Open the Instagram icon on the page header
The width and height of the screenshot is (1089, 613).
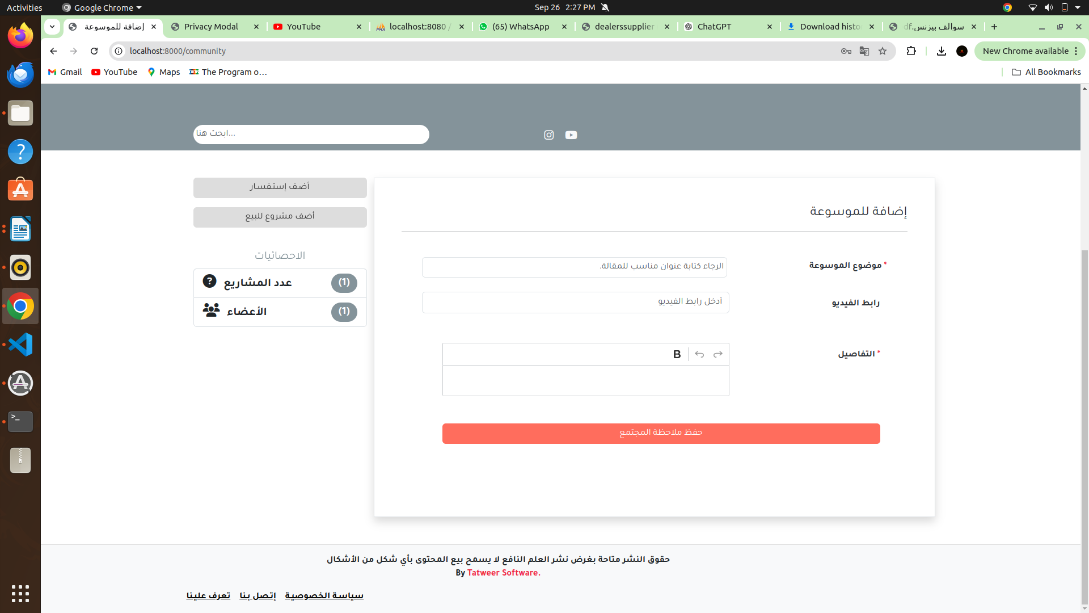(x=548, y=135)
